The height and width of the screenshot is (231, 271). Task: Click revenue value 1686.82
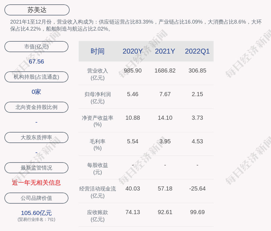click(165, 70)
